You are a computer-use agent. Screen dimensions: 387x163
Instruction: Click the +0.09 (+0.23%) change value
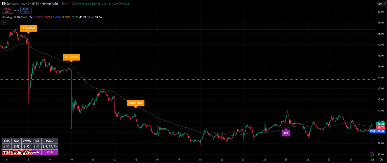(x=121, y=4)
